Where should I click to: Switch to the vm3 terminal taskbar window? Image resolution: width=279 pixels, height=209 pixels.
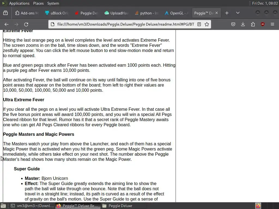pyautogui.click(x=32, y=206)
